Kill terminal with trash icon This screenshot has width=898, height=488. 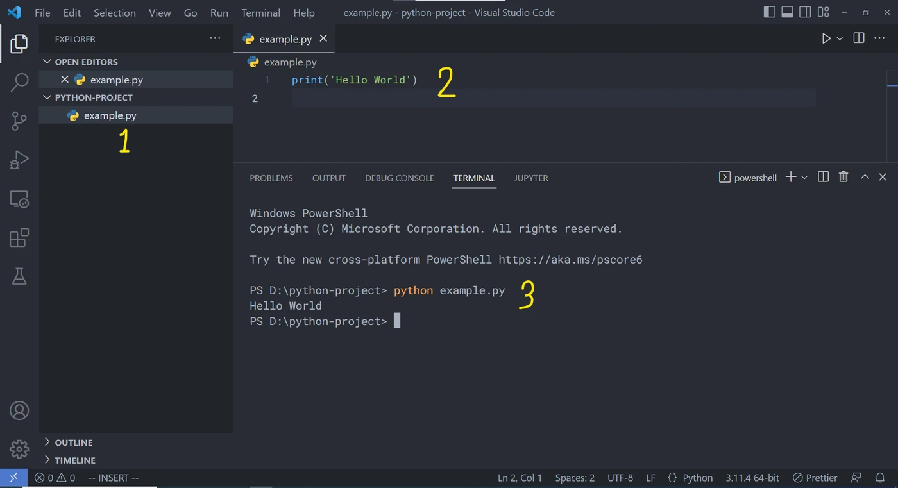(x=843, y=177)
